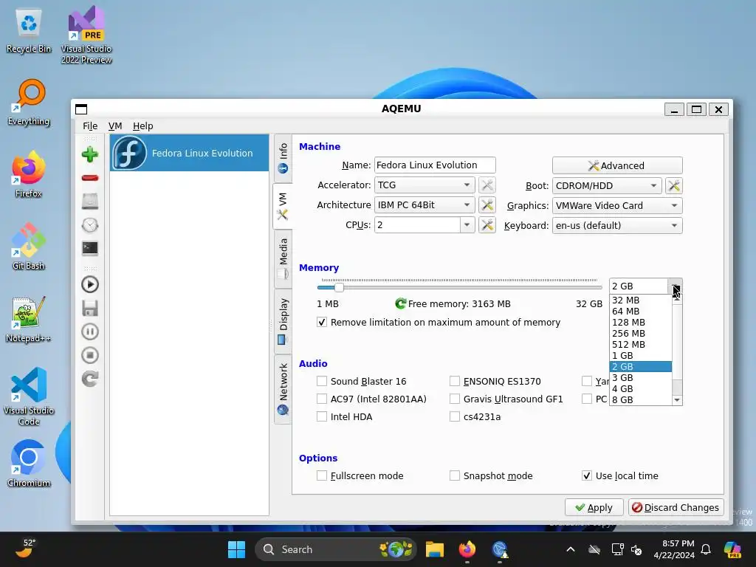Click the red minus delete VM icon
756x567 pixels.
point(89,178)
